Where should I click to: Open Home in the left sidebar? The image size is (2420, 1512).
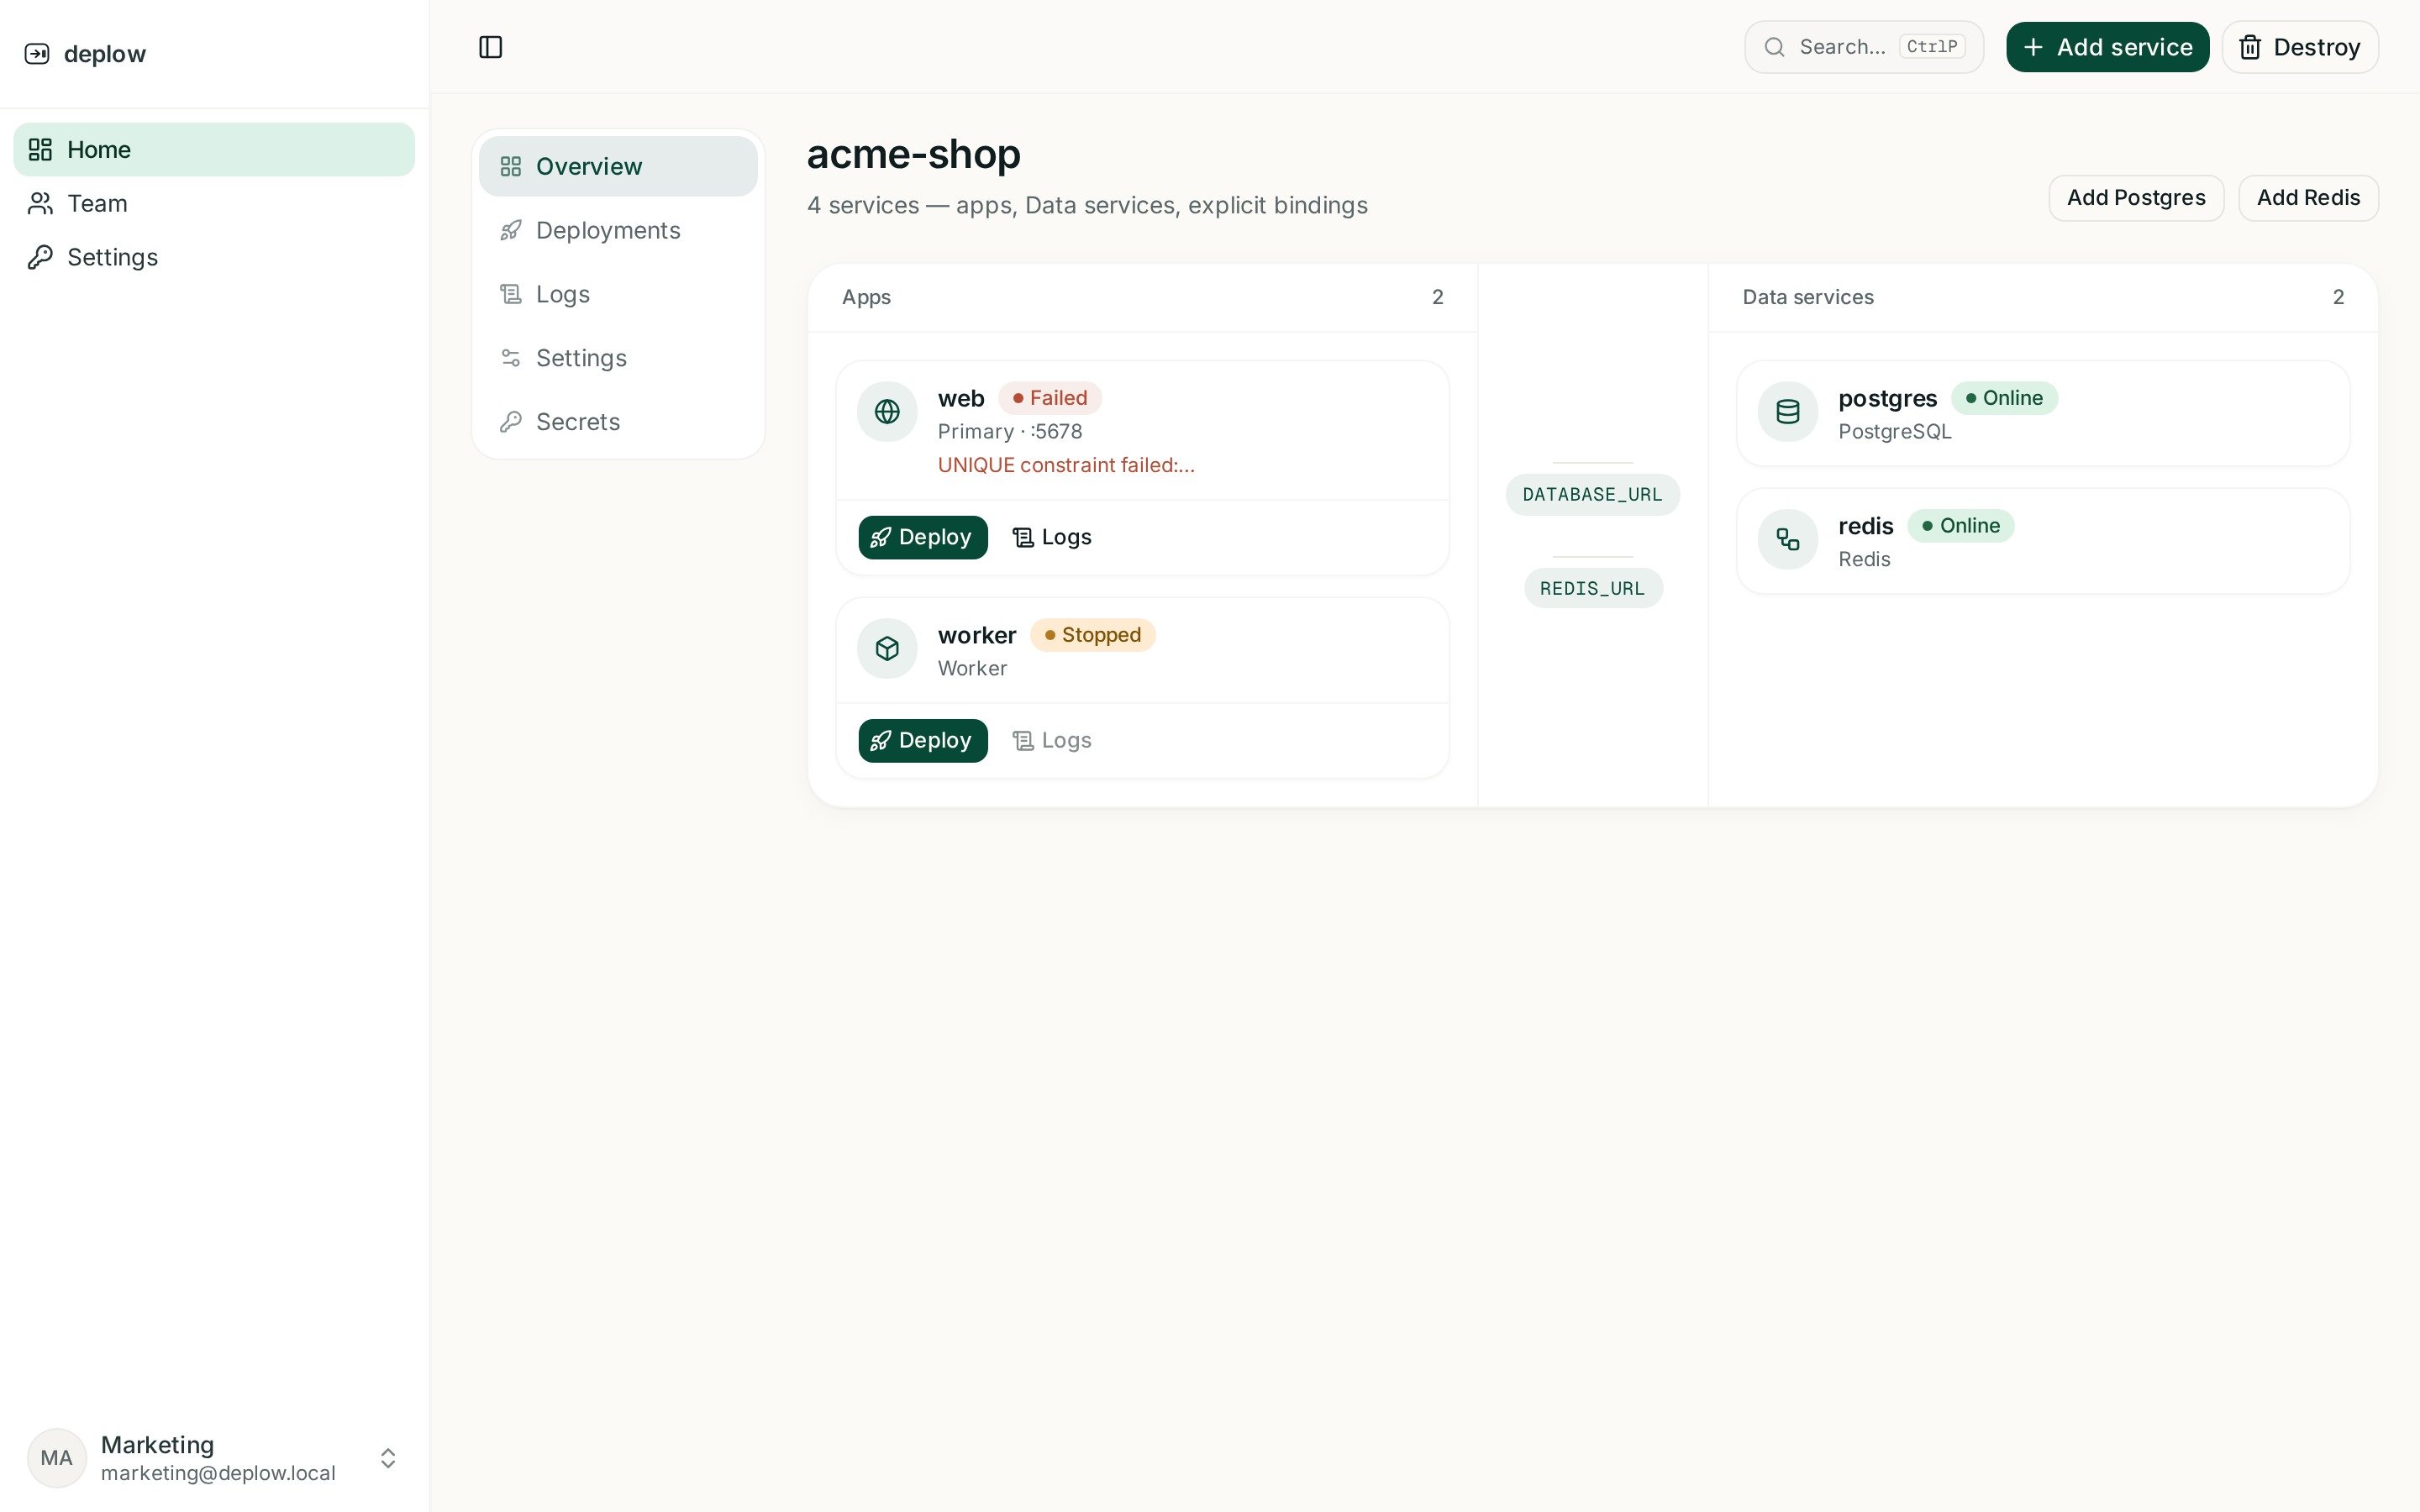click(x=214, y=150)
